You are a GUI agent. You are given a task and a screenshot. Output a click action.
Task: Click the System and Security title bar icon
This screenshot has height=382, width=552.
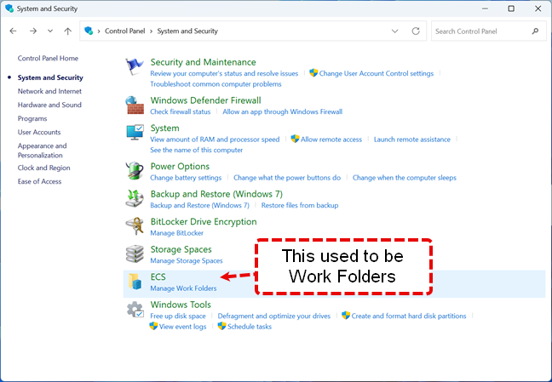tap(9, 9)
